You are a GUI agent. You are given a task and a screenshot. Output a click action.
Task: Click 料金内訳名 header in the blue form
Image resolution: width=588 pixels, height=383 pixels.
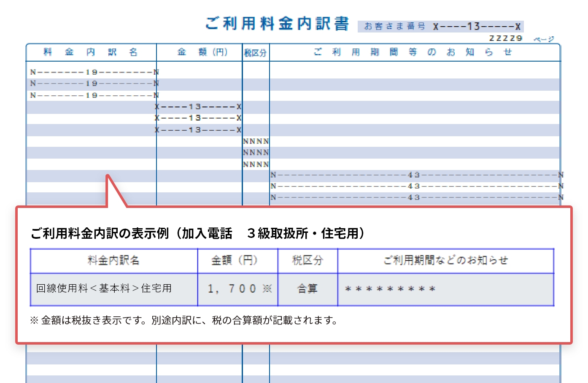[91, 52]
